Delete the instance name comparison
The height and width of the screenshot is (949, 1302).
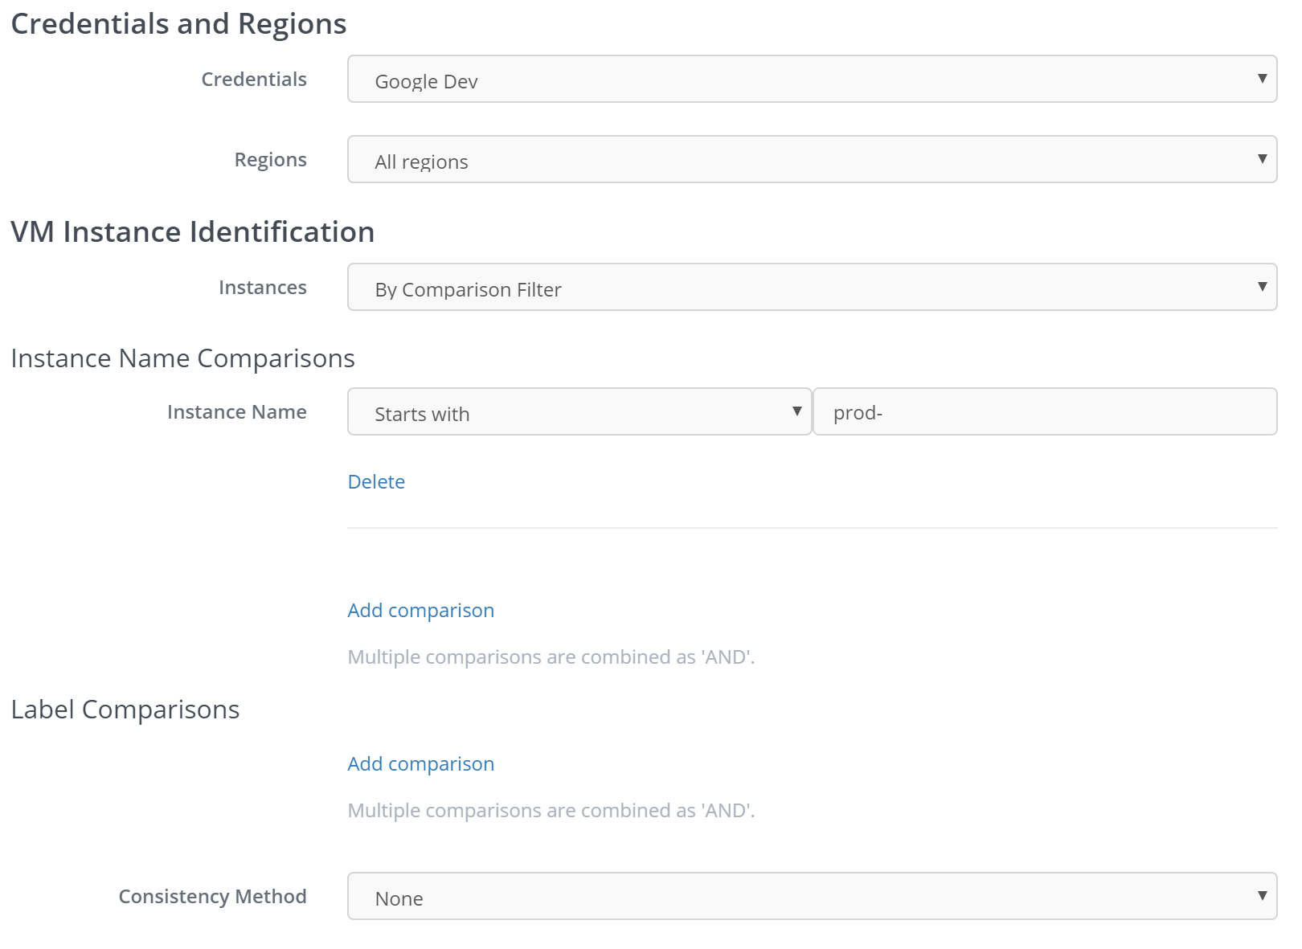[376, 482]
